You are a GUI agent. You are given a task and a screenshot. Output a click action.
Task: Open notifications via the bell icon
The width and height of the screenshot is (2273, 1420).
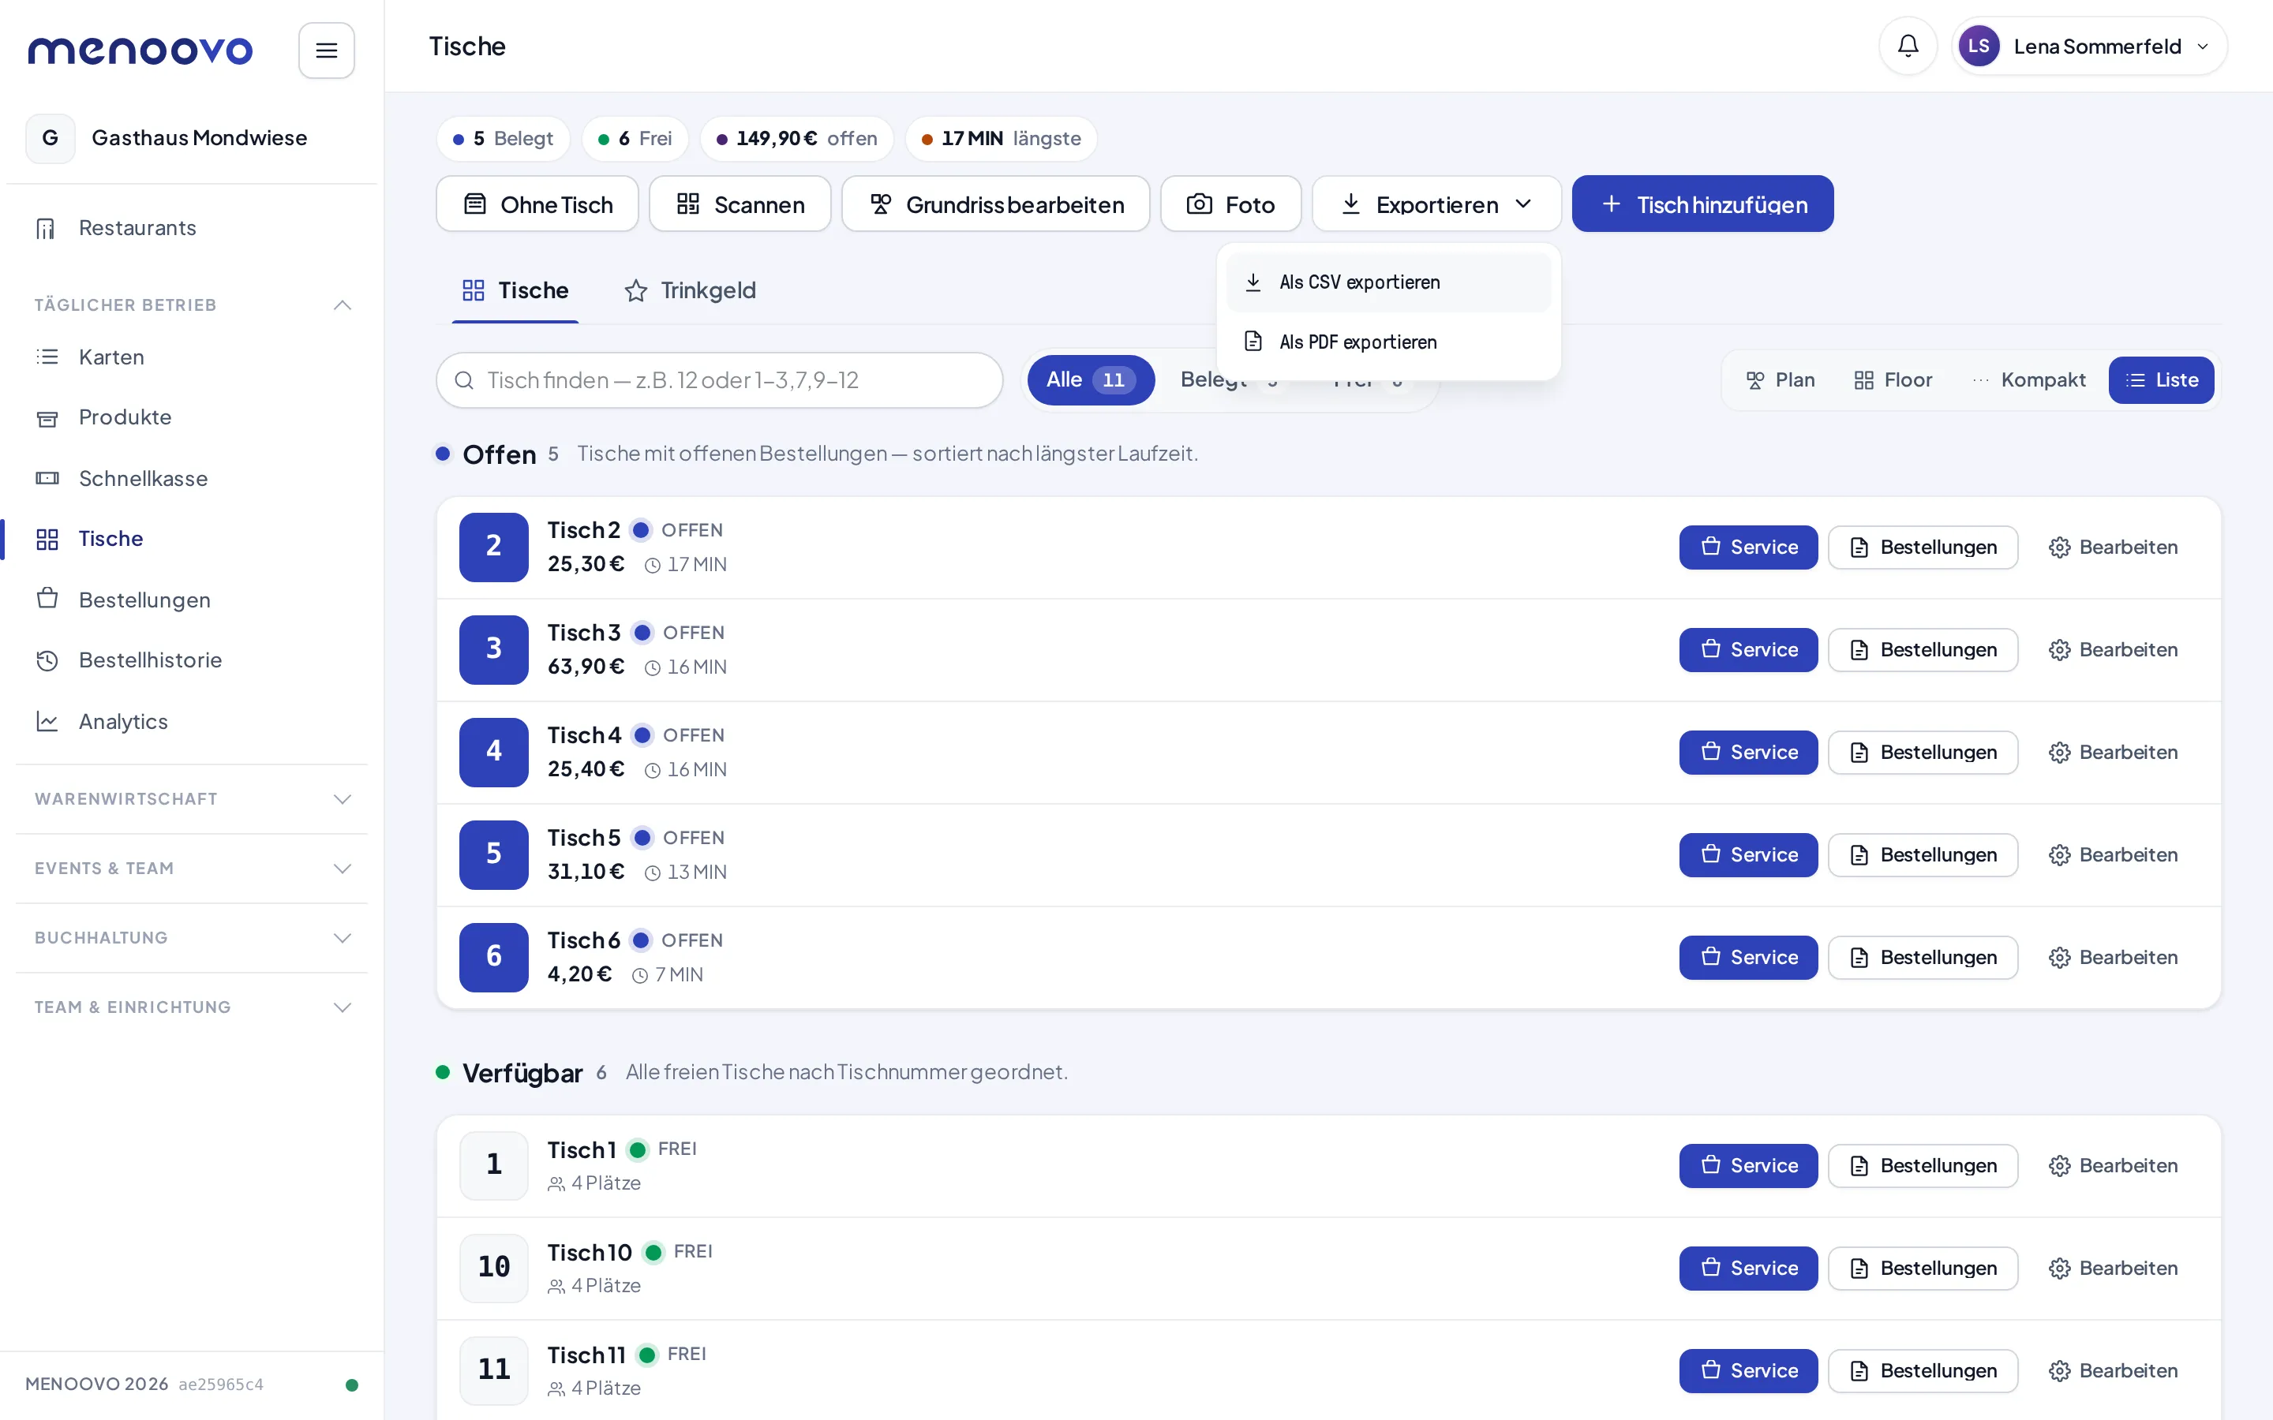[x=1908, y=46]
